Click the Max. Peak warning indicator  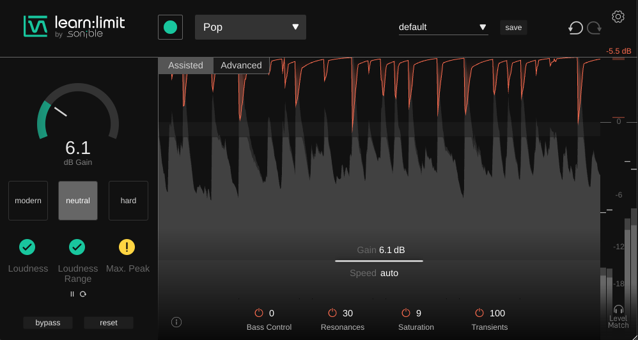pyautogui.click(x=128, y=247)
